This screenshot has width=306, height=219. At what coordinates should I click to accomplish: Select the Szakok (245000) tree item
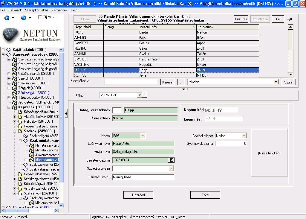[39, 131]
